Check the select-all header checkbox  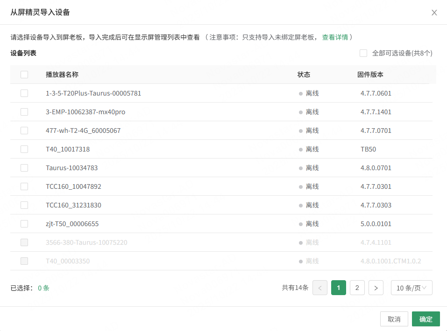[24, 75]
